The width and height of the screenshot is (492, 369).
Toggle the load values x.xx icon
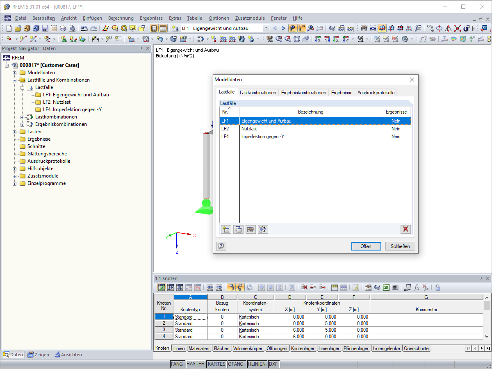pyautogui.click(x=302, y=28)
